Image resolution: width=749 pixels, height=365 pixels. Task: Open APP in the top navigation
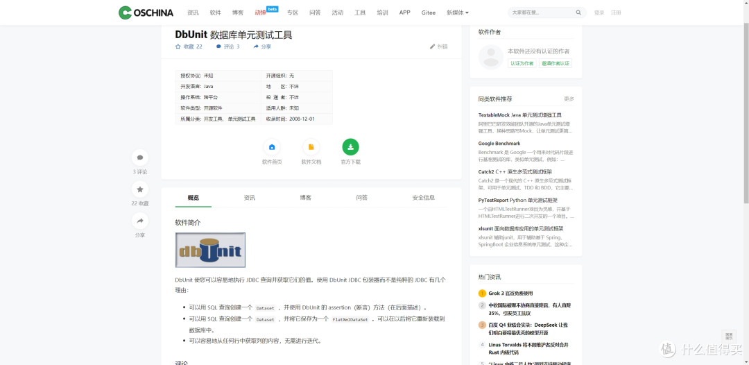coord(404,13)
